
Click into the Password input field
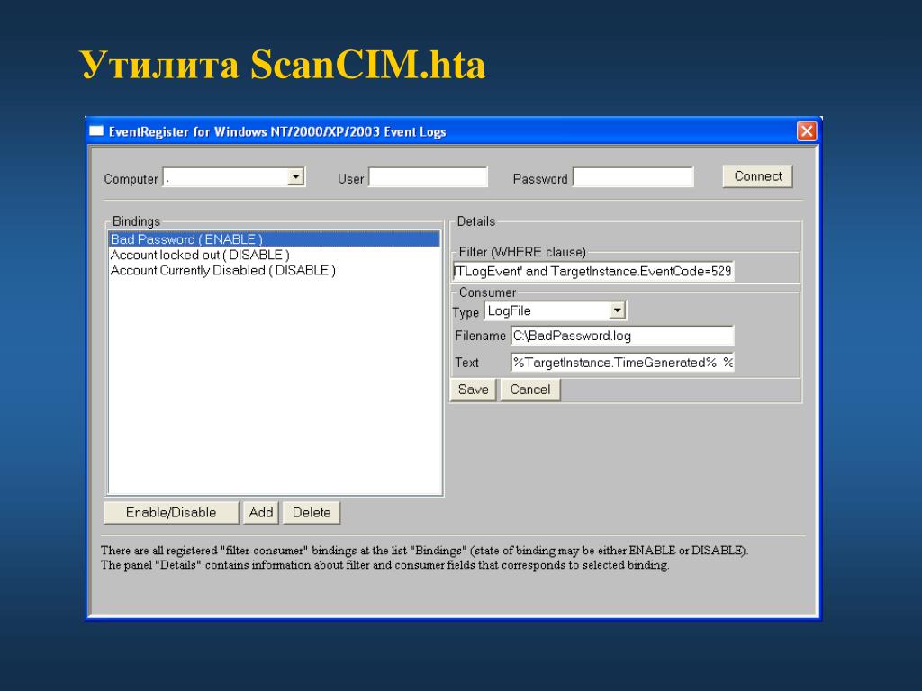coord(633,177)
